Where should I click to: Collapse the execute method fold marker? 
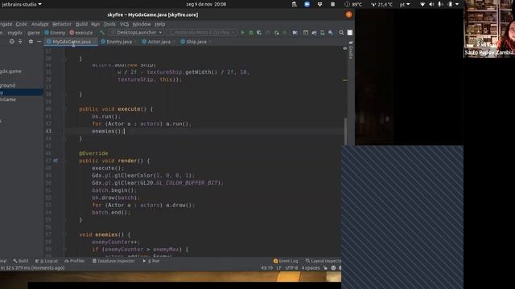[x=64, y=109]
